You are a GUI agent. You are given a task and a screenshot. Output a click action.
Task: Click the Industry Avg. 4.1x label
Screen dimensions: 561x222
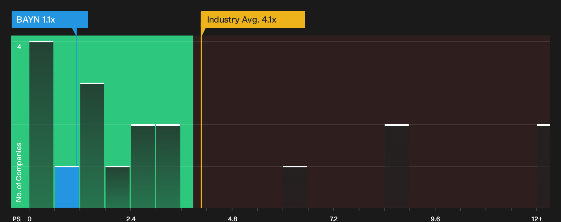point(253,19)
